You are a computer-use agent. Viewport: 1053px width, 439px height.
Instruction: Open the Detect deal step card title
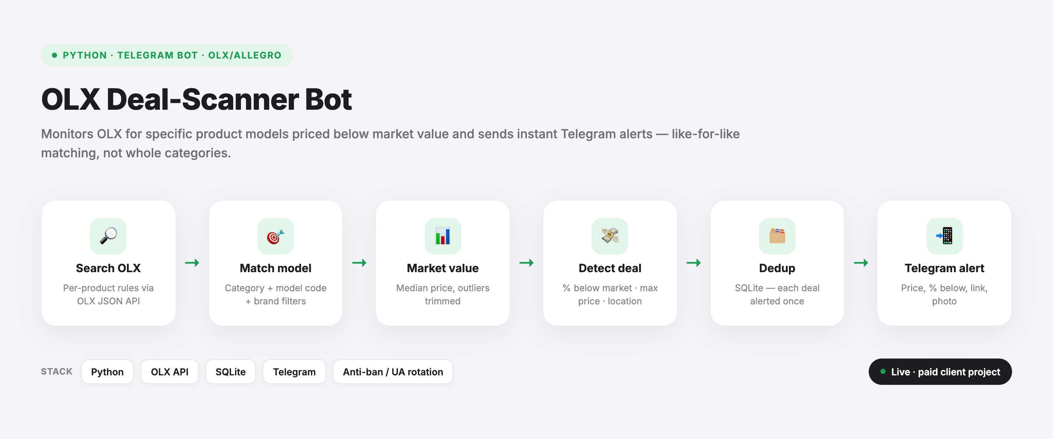click(610, 268)
